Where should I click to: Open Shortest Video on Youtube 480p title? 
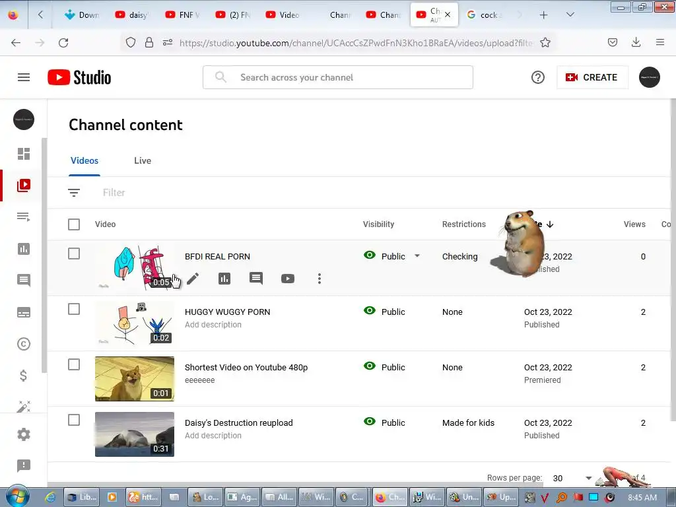pyautogui.click(x=246, y=367)
